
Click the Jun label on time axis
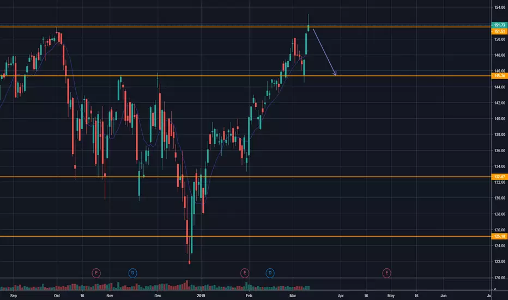click(444, 296)
